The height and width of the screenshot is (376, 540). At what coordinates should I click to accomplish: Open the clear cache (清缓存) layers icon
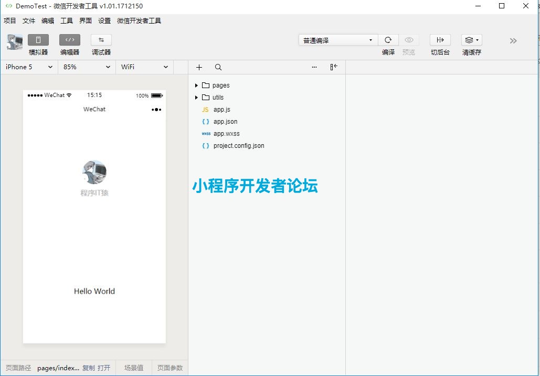pyautogui.click(x=471, y=40)
